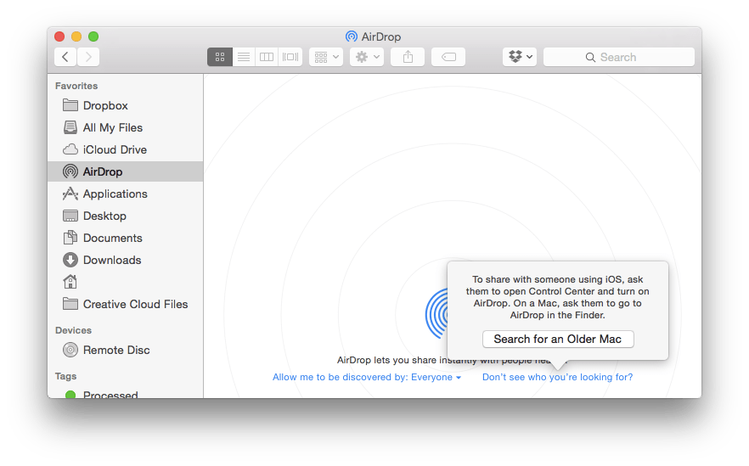The height and width of the screenshot is (466, 749).
Task: Switch to Cover Flow view
Action: click(290, 57)
